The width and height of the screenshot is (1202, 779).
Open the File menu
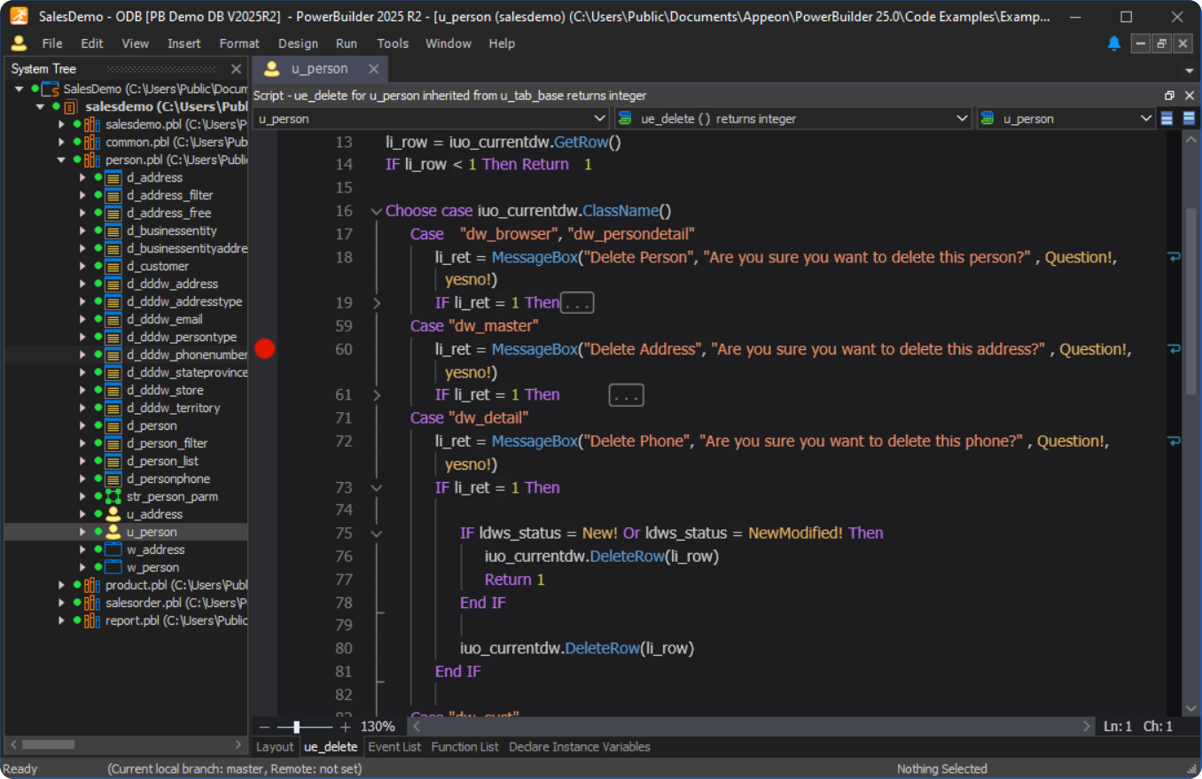point(52,43)
